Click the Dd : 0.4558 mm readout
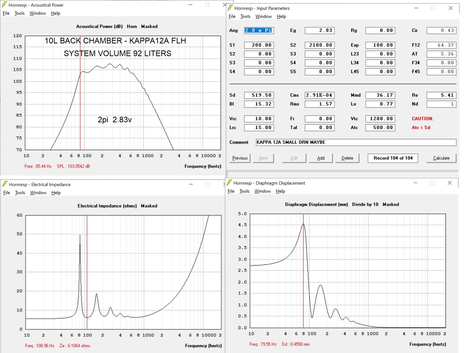Image resolution: width=466 pixels, height=353 pixels. point(296,345)
